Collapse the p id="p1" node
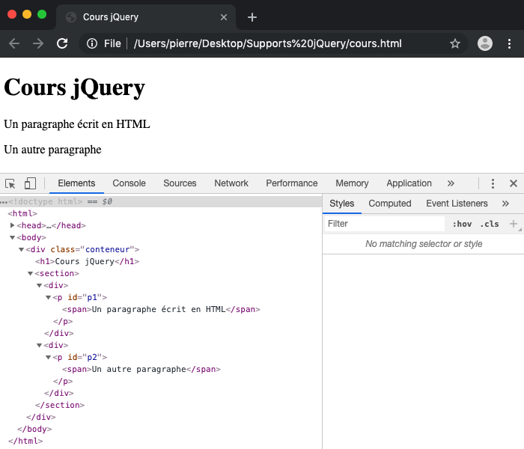The image size is (524, 449). 49,297
